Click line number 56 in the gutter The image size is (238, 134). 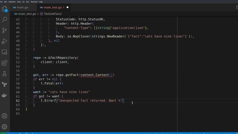click(x=18, y=75)
